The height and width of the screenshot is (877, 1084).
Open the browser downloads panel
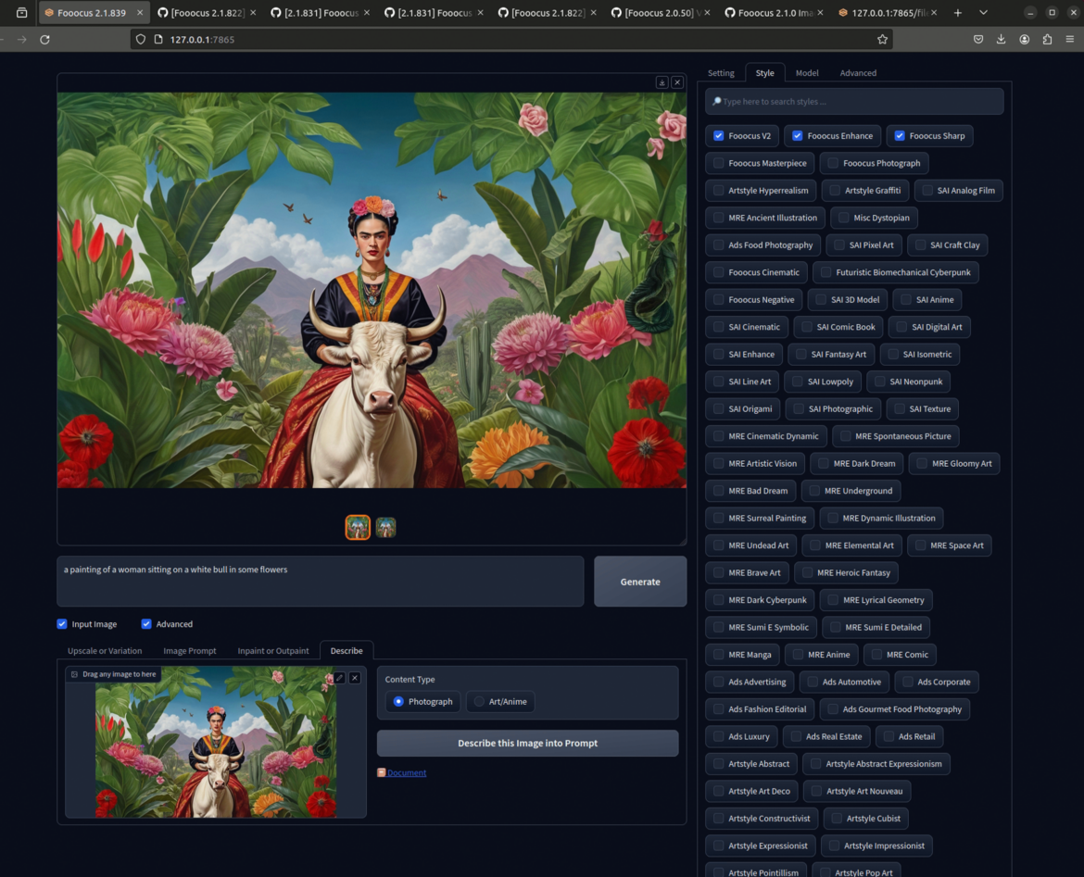point(1001,40)
